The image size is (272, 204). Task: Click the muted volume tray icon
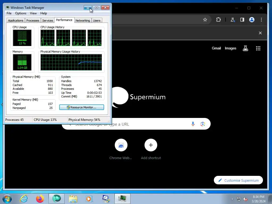coord(245,199)
